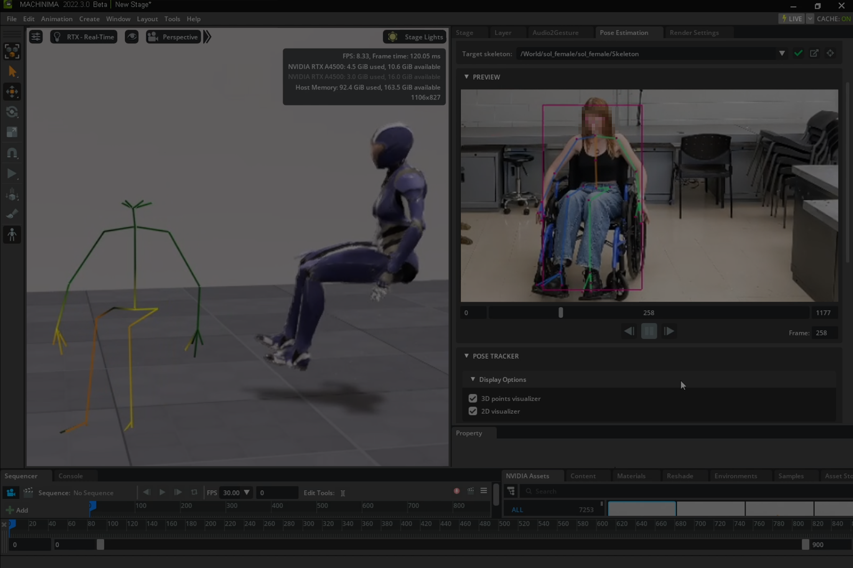Select the Move tool in left toolbar

[x=12, y=92]
